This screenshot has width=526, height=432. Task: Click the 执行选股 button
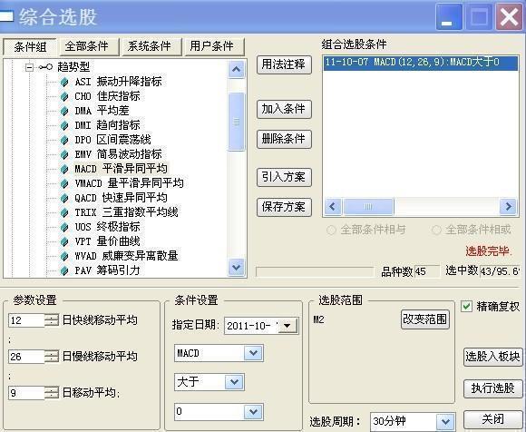click(x=492, y=388)
